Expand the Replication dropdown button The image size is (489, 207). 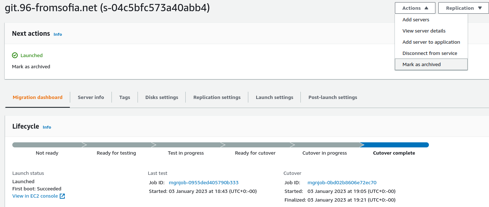point(463,8)
